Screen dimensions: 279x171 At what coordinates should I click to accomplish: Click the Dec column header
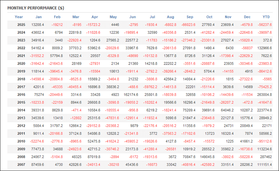click(x=247, y=17)
